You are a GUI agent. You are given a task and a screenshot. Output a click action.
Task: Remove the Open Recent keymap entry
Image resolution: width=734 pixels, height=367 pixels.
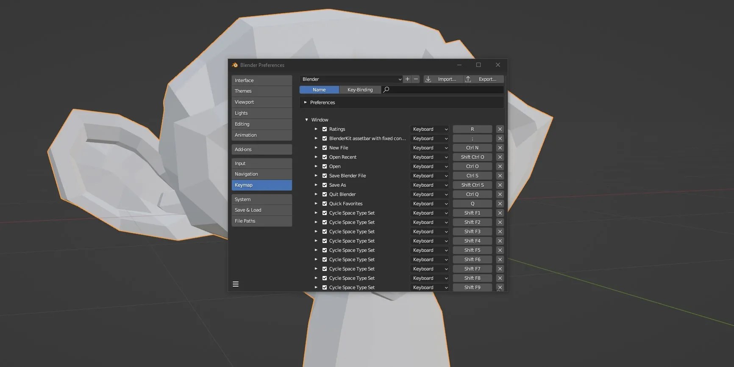[500, 157]
